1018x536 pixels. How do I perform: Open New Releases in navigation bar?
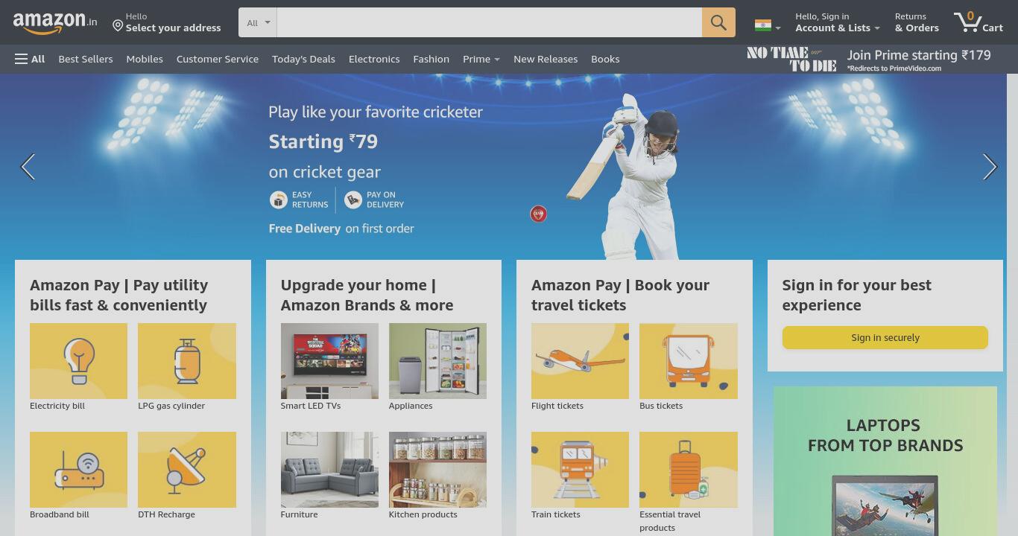546,59
